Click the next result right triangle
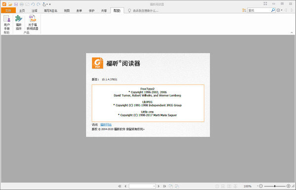 click(292, 10)
